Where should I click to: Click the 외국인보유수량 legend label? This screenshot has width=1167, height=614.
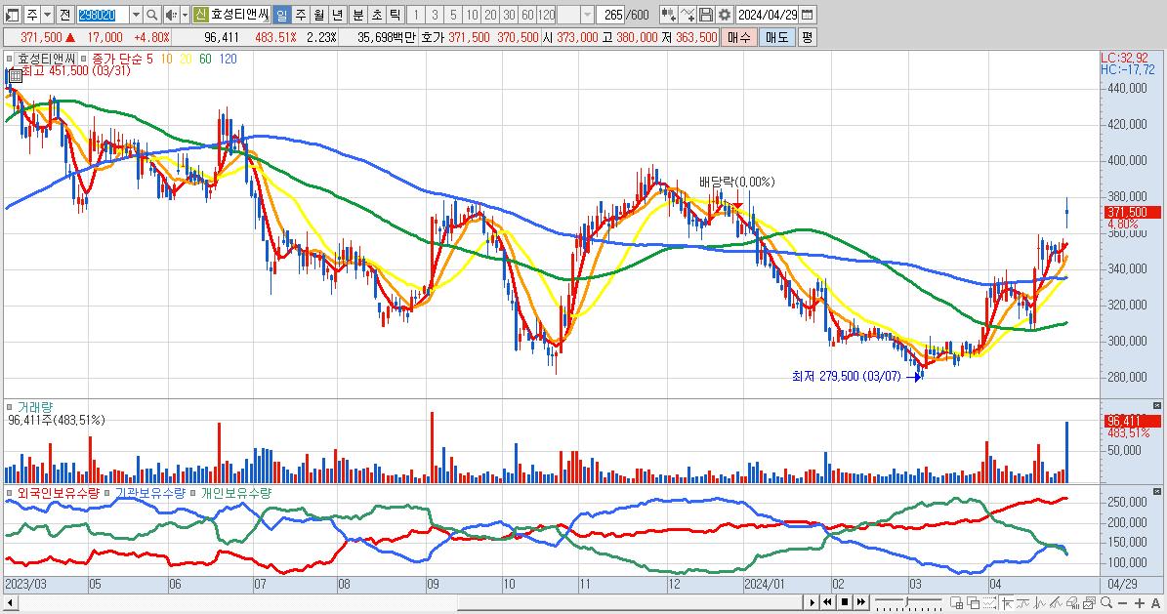(58, 493)
